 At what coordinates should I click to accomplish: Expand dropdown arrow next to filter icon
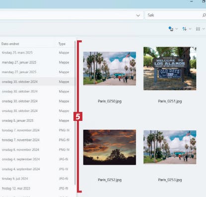point(177,29)
